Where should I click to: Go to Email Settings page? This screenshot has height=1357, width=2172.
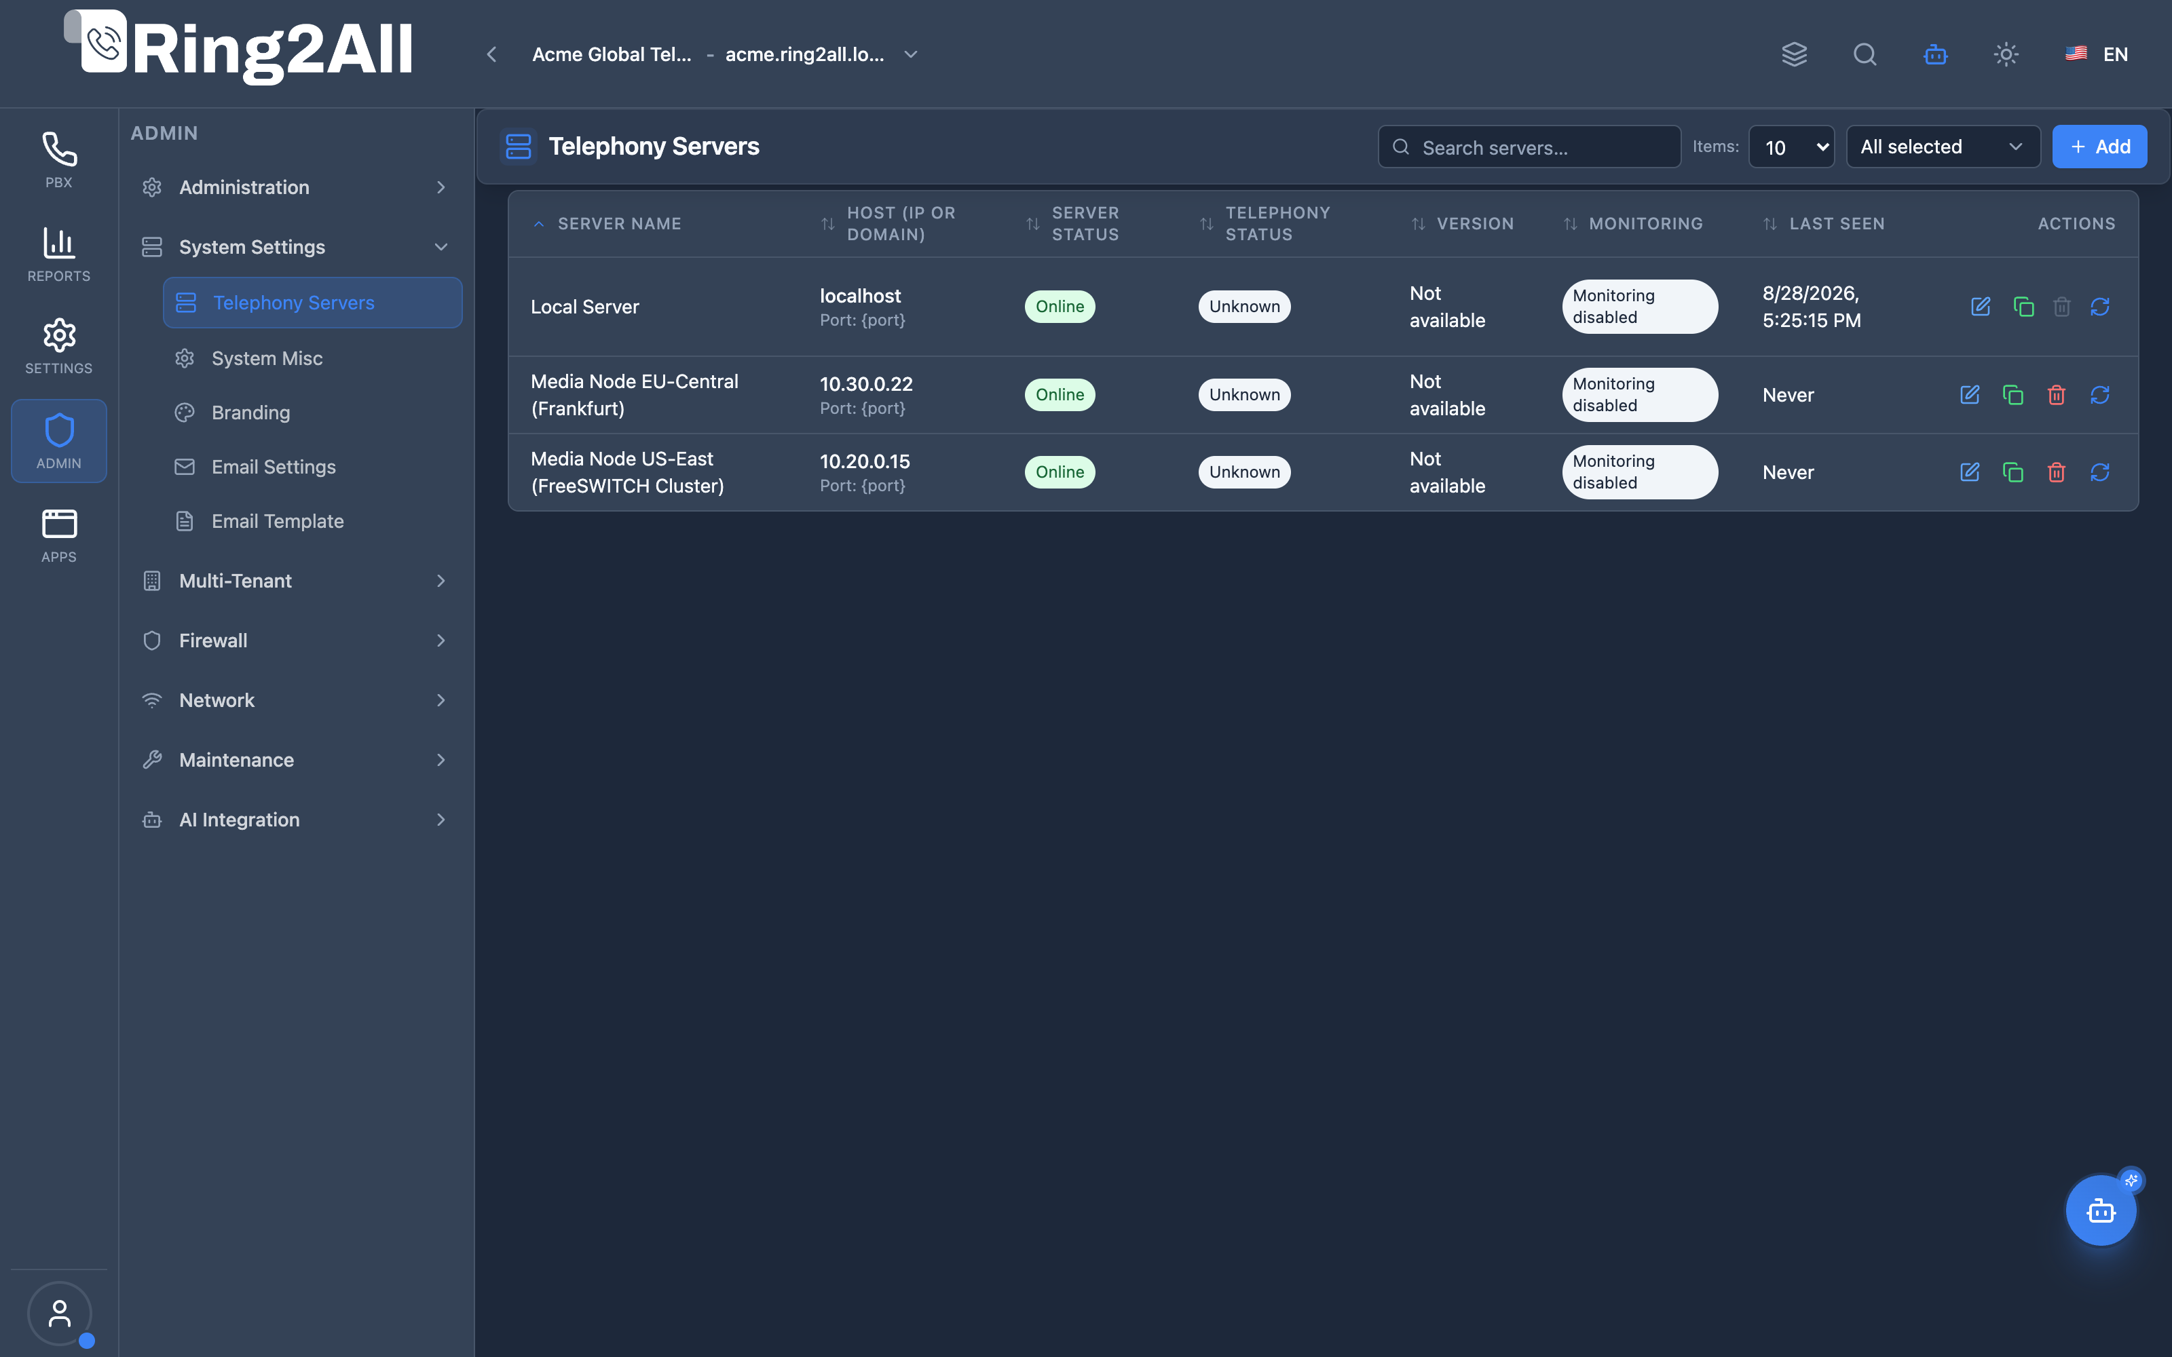312,467
